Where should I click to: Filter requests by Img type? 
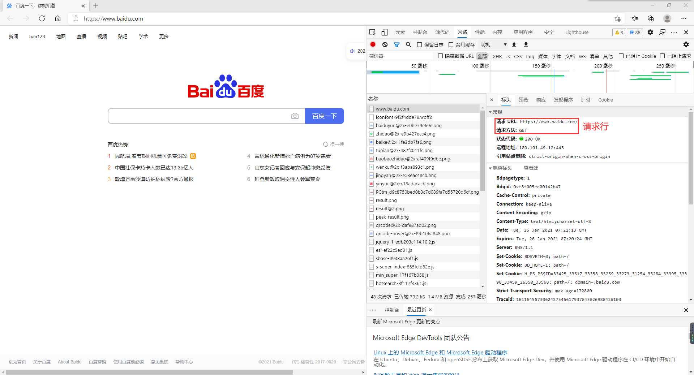530,56
